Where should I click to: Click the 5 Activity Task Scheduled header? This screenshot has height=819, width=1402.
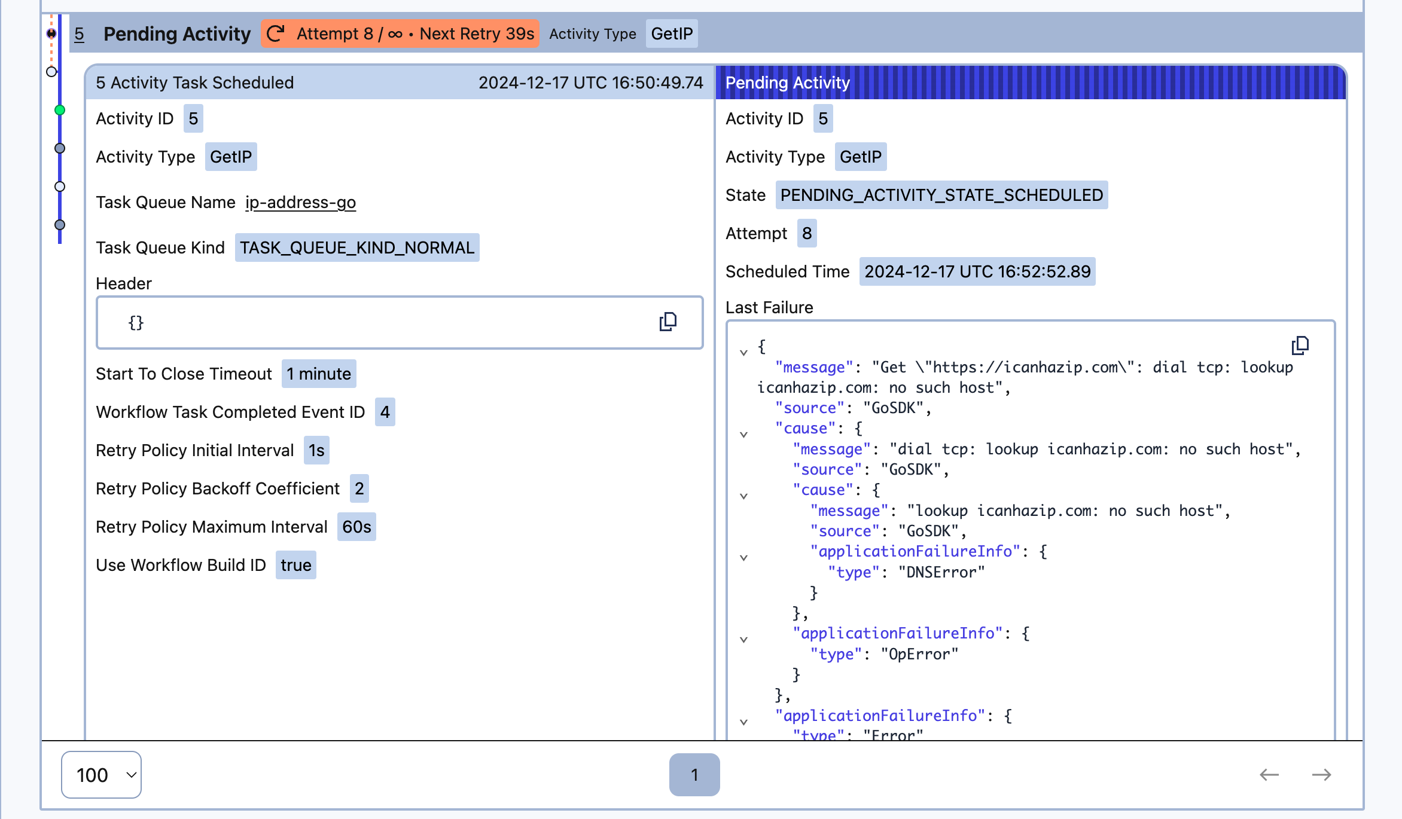click(x=194, y=82)
